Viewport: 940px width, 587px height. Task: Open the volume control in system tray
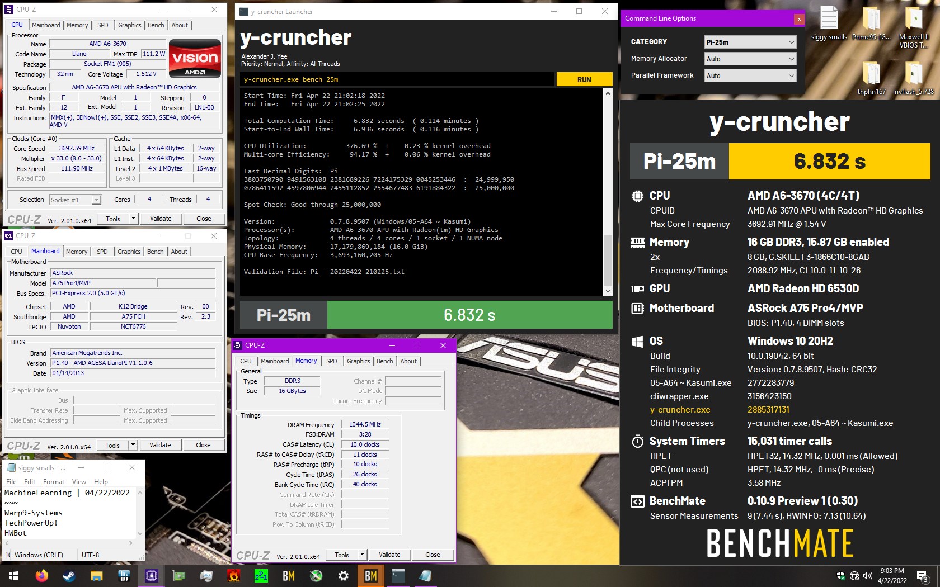coord(868,576)
